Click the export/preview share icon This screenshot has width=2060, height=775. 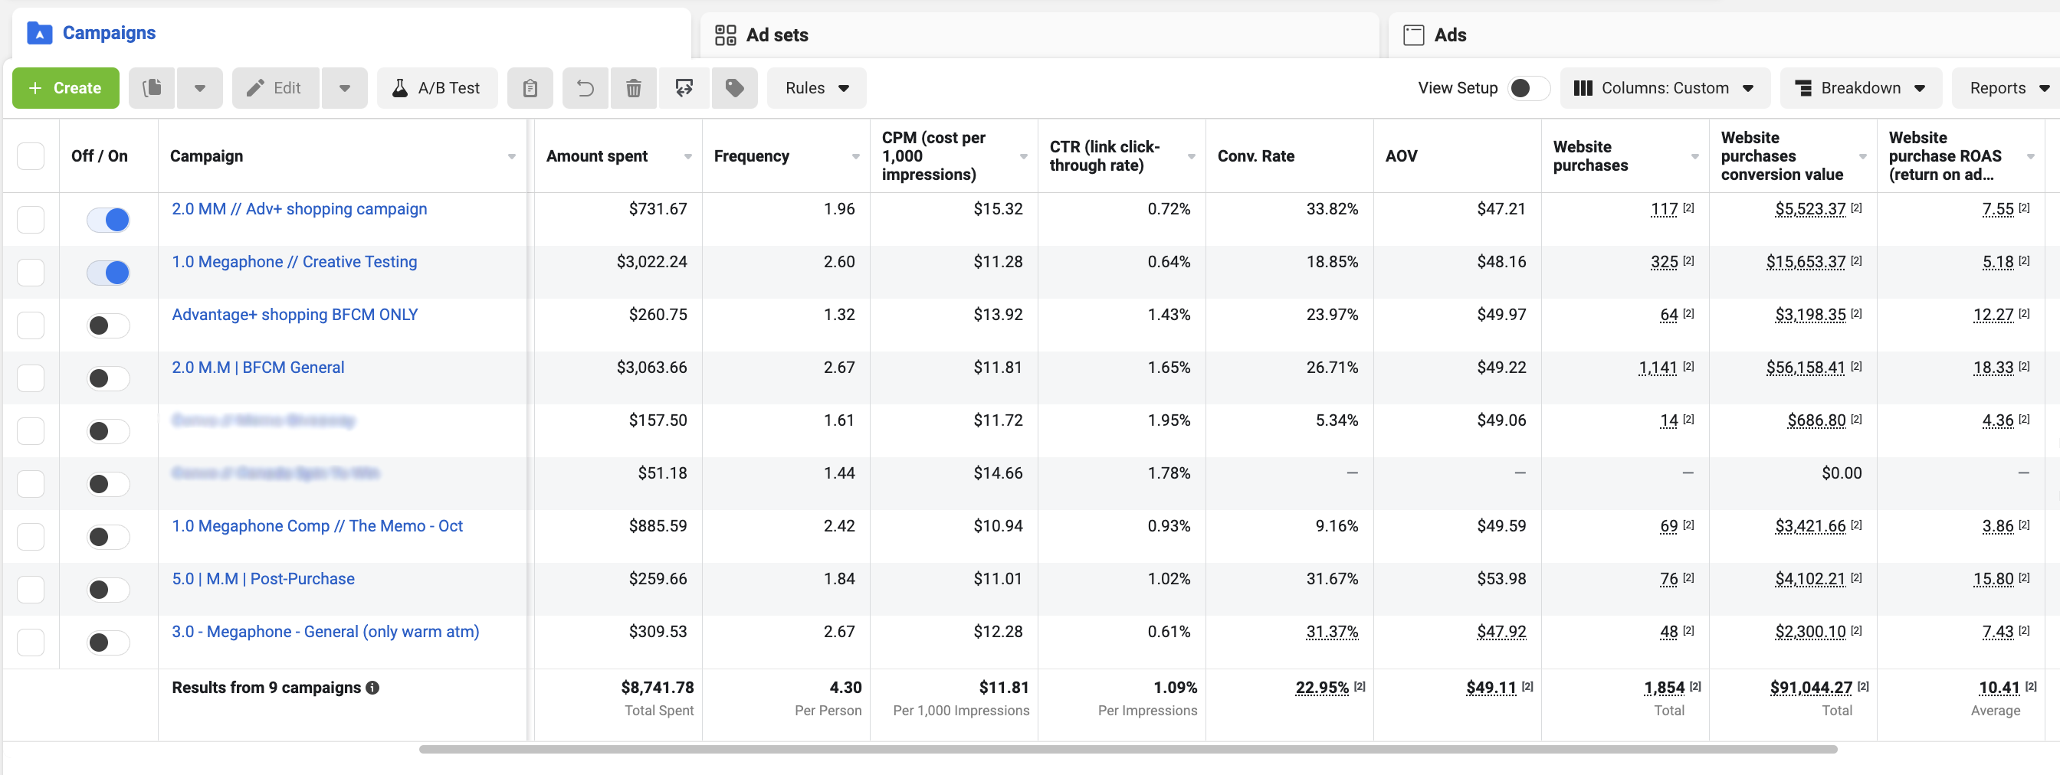pyautogui.click(x=684, y=88)
